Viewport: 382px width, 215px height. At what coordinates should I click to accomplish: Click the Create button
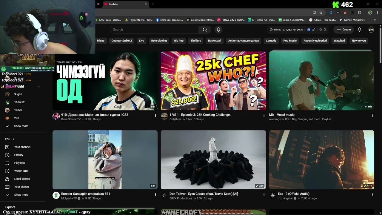[344, 30]
